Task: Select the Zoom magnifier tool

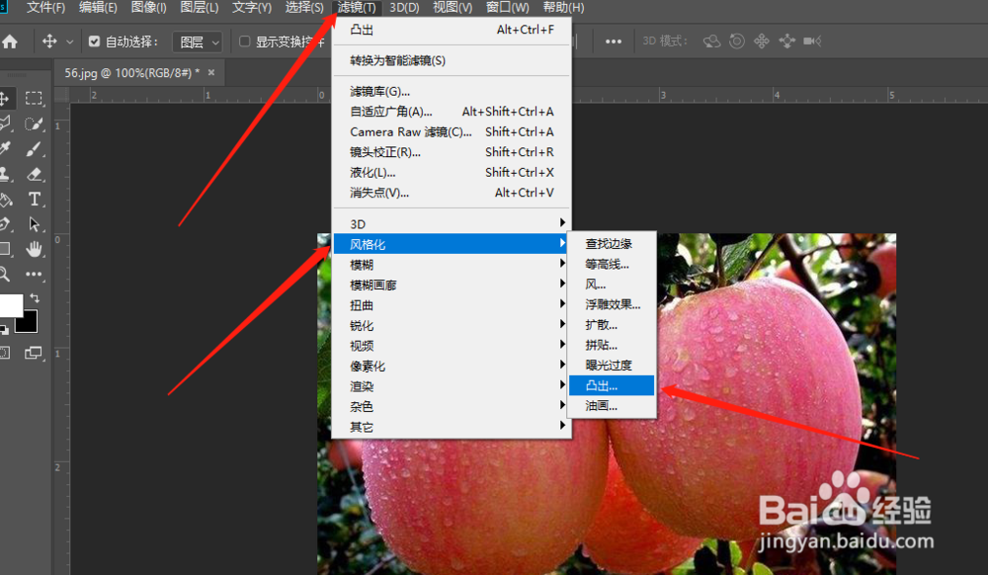Action: [x=4, y=274]
